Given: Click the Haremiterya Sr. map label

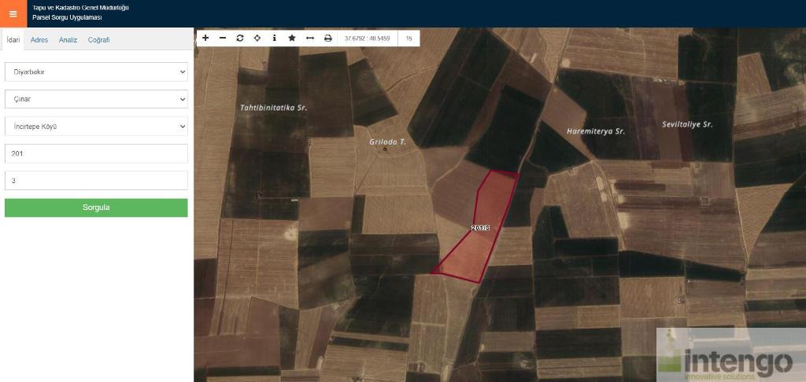Looking at the screenshot, I should pyautogui.click(x=596, y=131).
